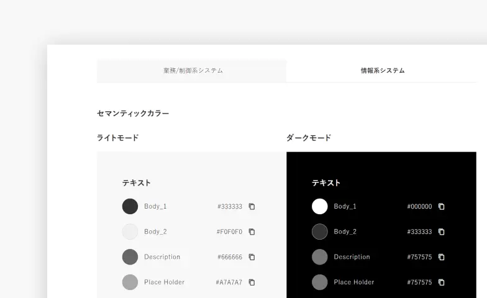The height and width of the screenshot is (298, 487).
Task: Copy light mode Body_1 hex #333333
Action: (252, 207)
